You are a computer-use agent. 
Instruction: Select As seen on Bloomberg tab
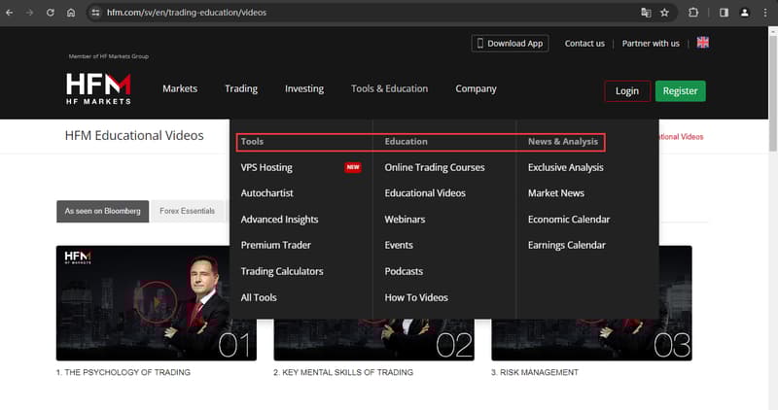point(102,211)
